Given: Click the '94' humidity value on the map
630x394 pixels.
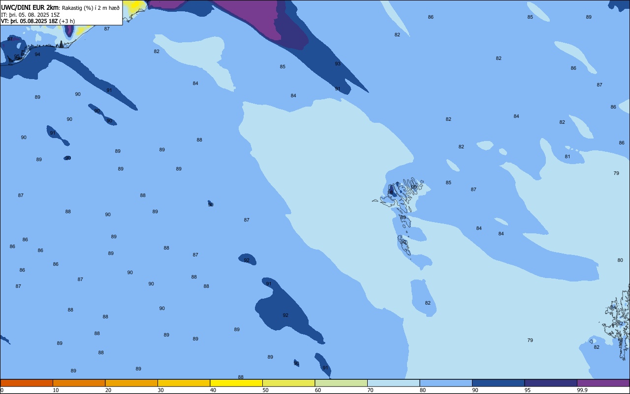Looking at the screenshot, I should pyautogui.click(x=37, y=55).
